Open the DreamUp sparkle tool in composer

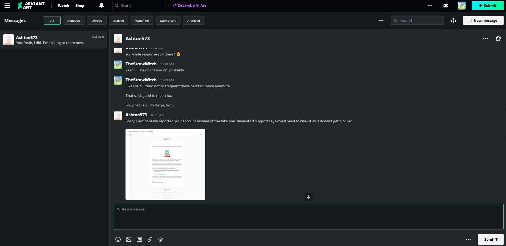[x=161, y=239]
